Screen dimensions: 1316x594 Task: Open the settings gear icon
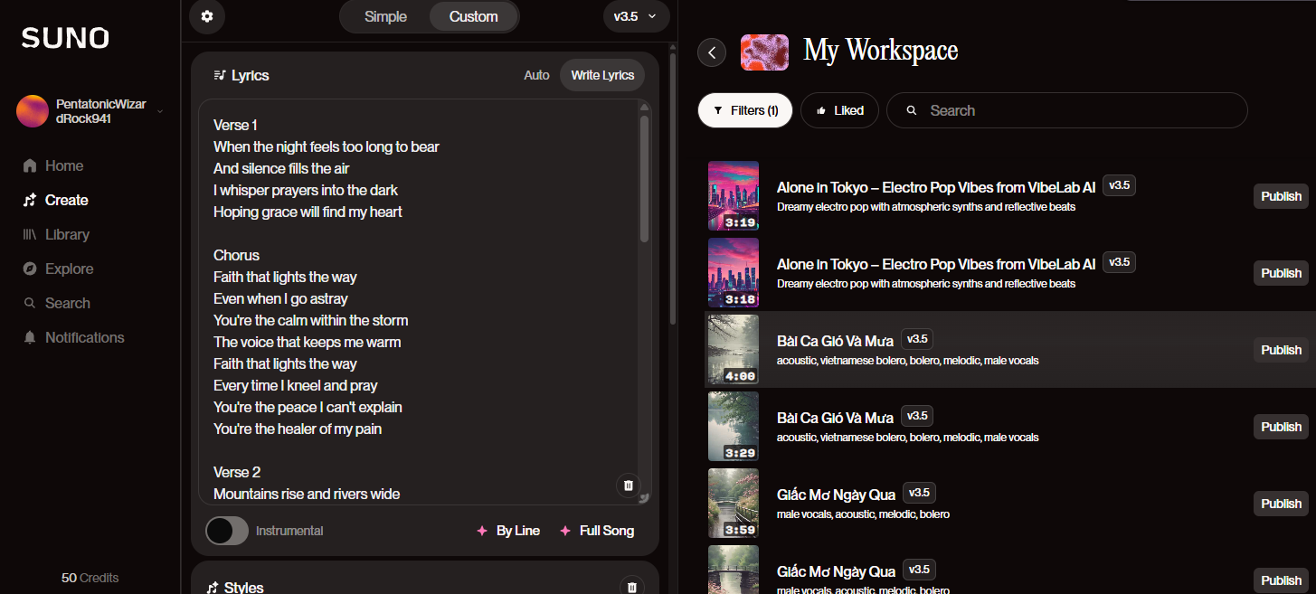tap(207, 16)
